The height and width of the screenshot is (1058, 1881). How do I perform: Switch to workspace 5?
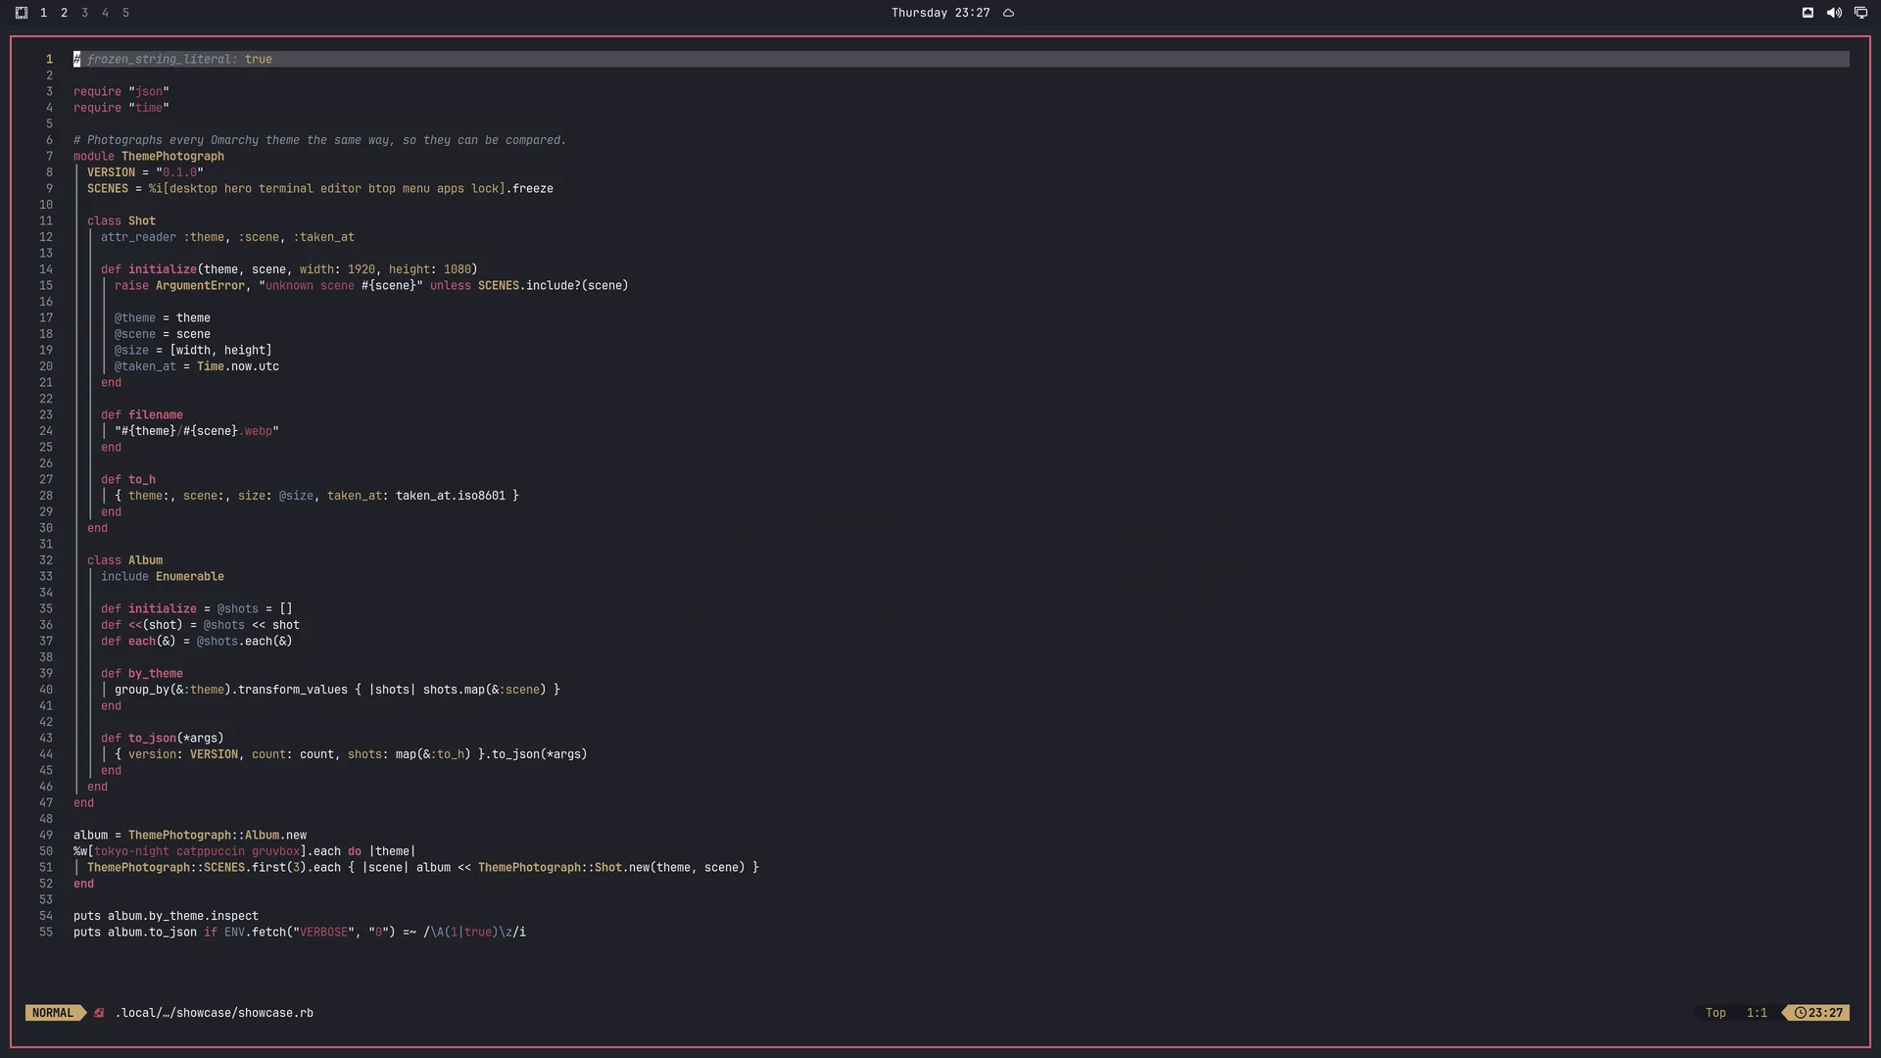125,13
